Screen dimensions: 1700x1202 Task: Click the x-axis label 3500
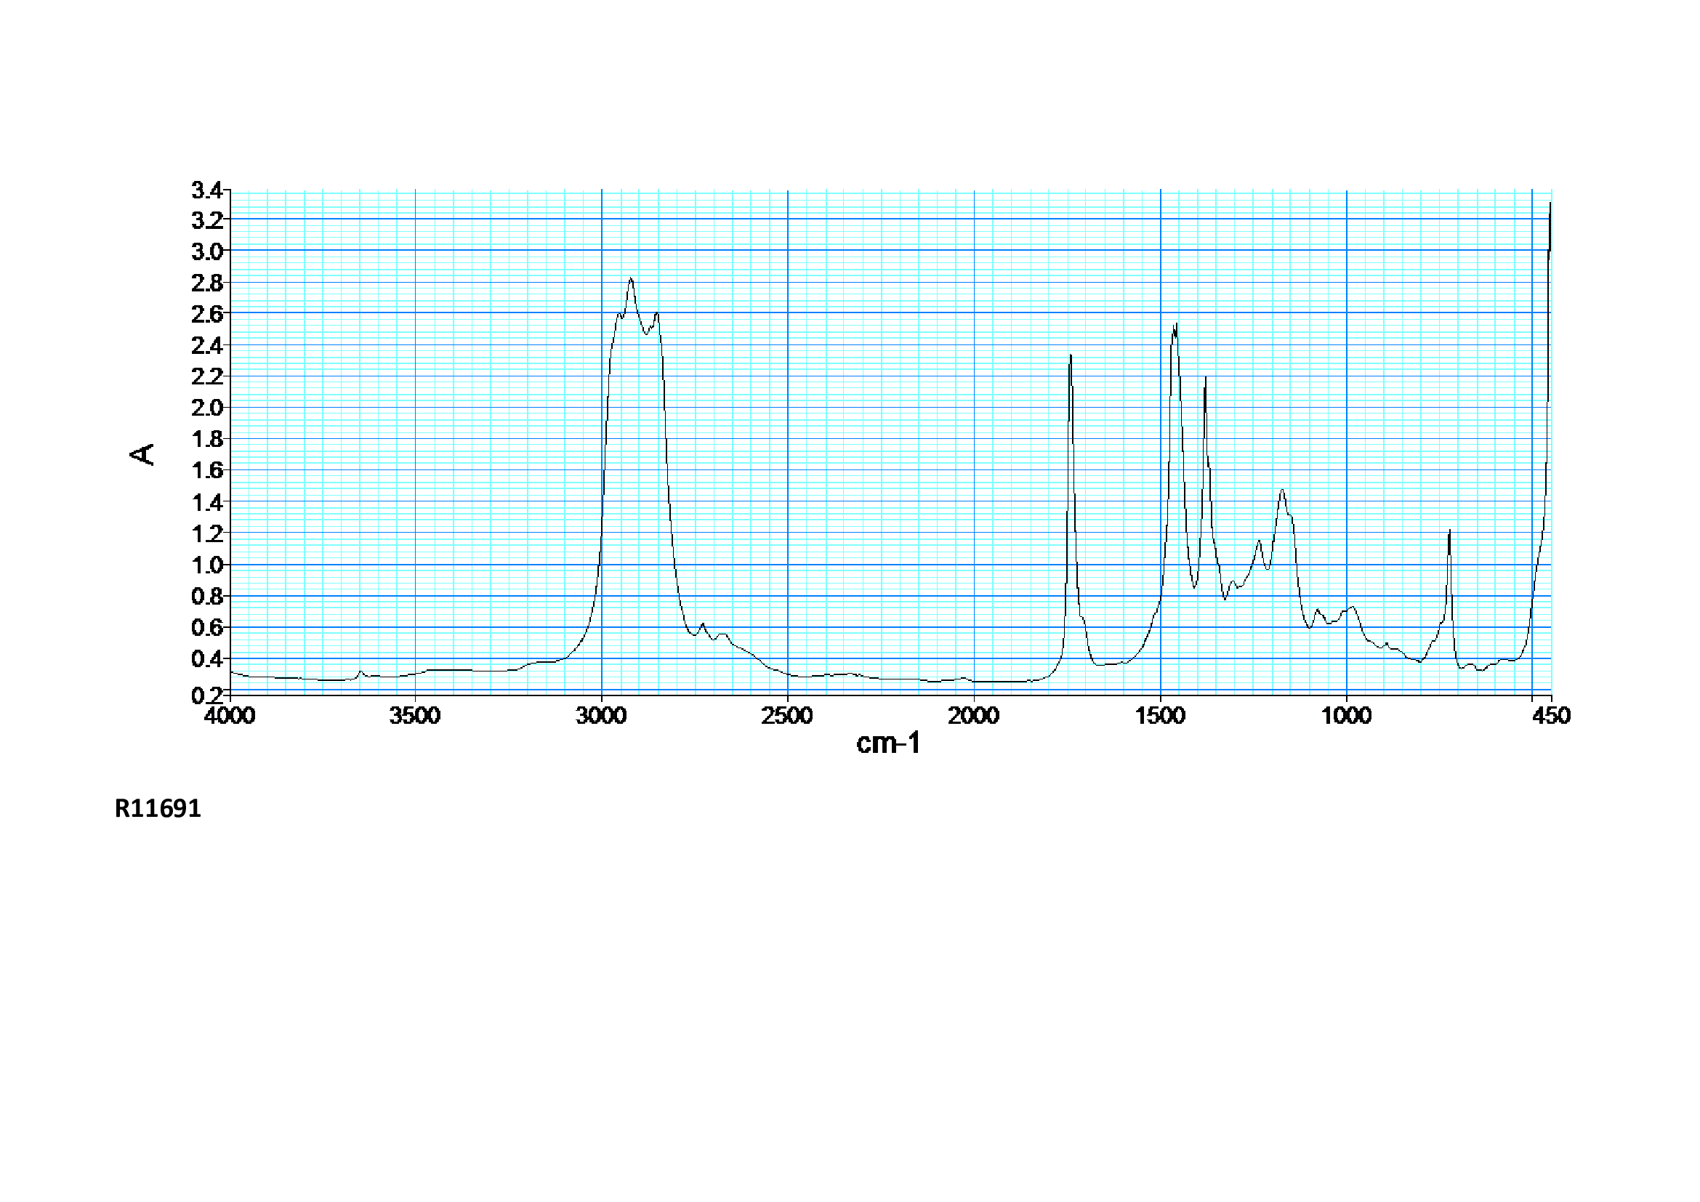(x=416, y=715)
